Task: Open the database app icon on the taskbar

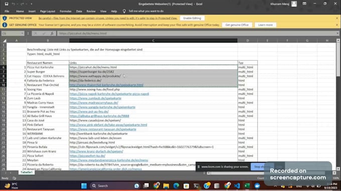Action: (x=217, y=186)
